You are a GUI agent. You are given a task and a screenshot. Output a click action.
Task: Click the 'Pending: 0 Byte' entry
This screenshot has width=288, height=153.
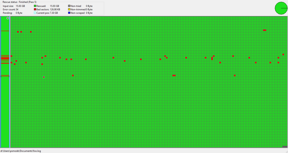point(13,13)
